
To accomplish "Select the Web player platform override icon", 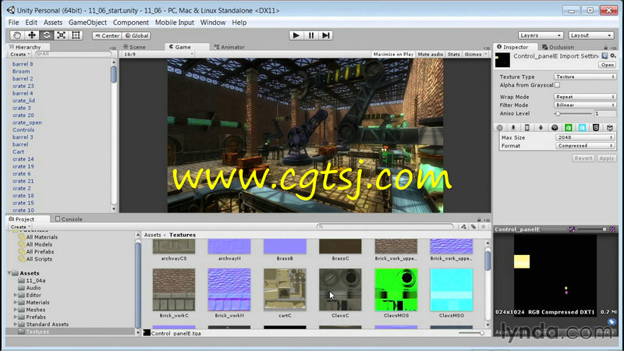I will [x=513, y=128].
